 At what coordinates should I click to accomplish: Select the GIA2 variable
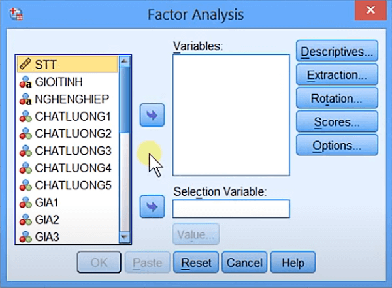tap(47, 220)
